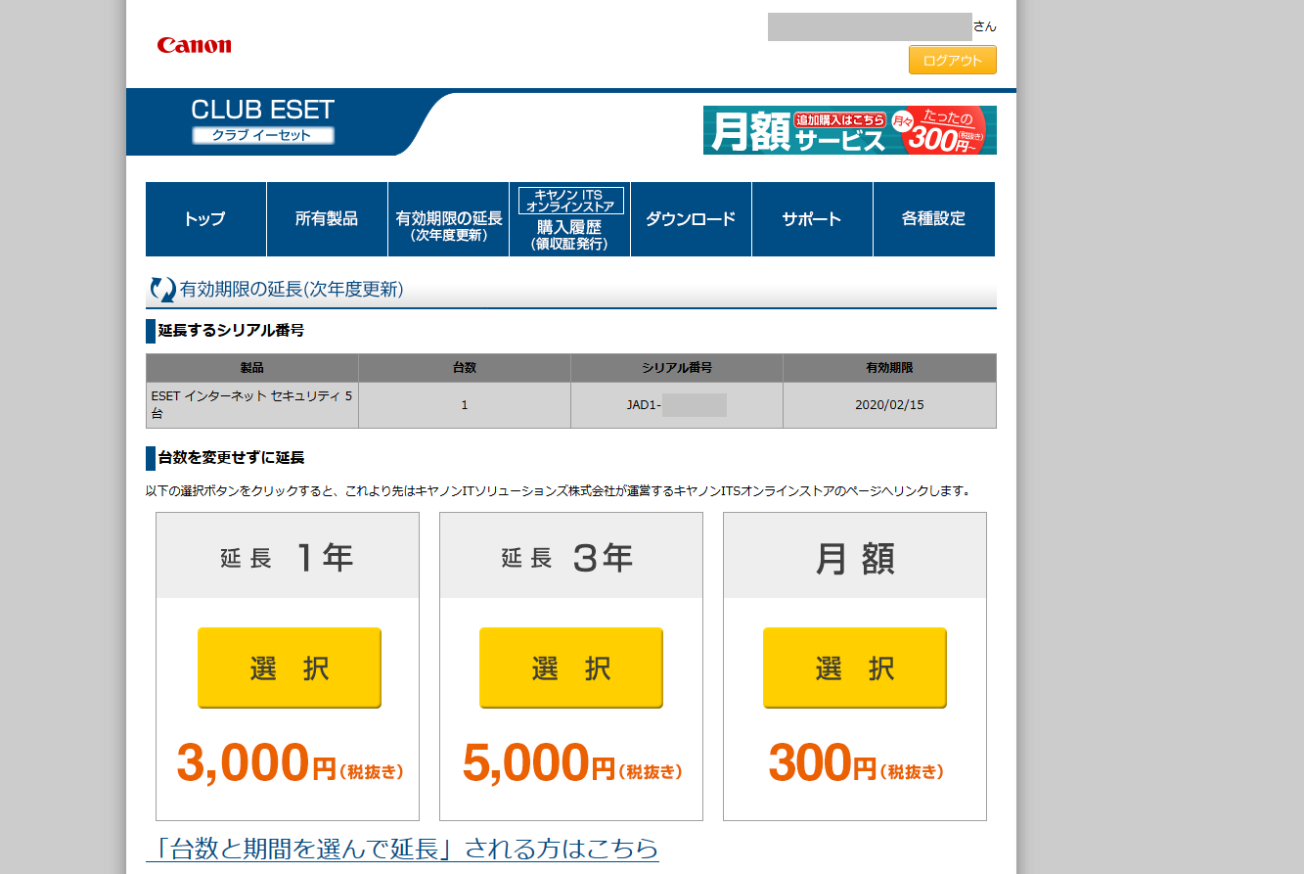Click the Canon logo

coord(194,45)
